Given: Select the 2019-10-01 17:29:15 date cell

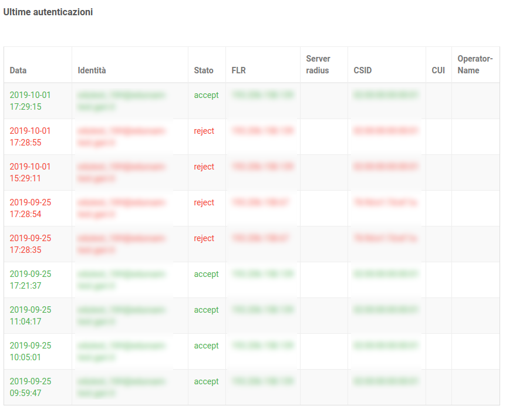Looking at the screenshot, I should click(31, 101).
